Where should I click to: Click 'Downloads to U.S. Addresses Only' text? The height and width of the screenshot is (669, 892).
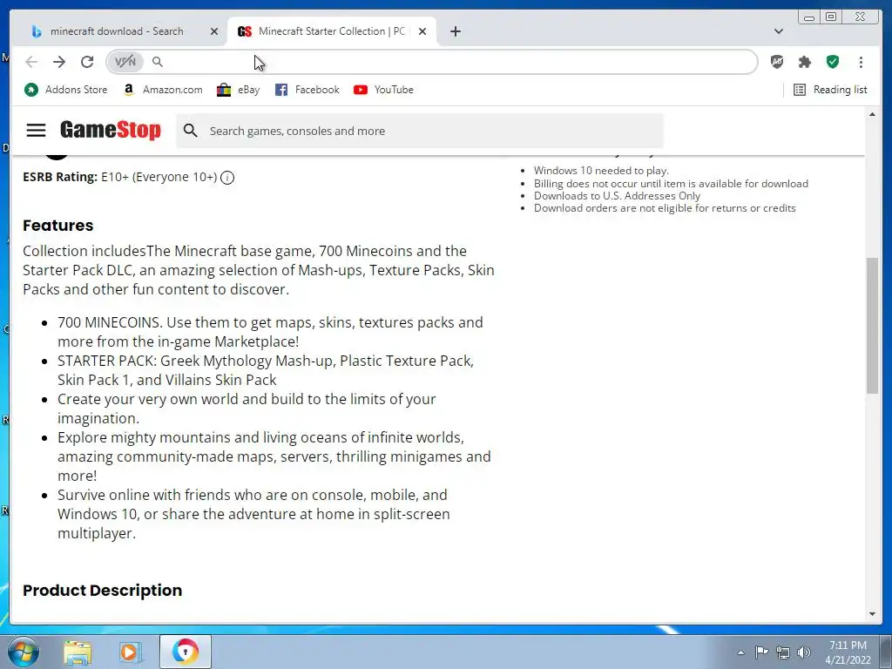tap(618, 196)
